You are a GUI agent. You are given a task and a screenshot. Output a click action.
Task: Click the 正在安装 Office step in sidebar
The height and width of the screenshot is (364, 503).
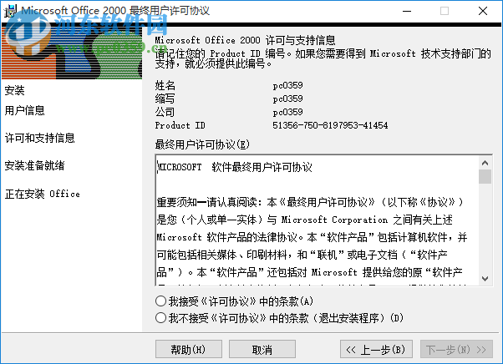[43, 194]
